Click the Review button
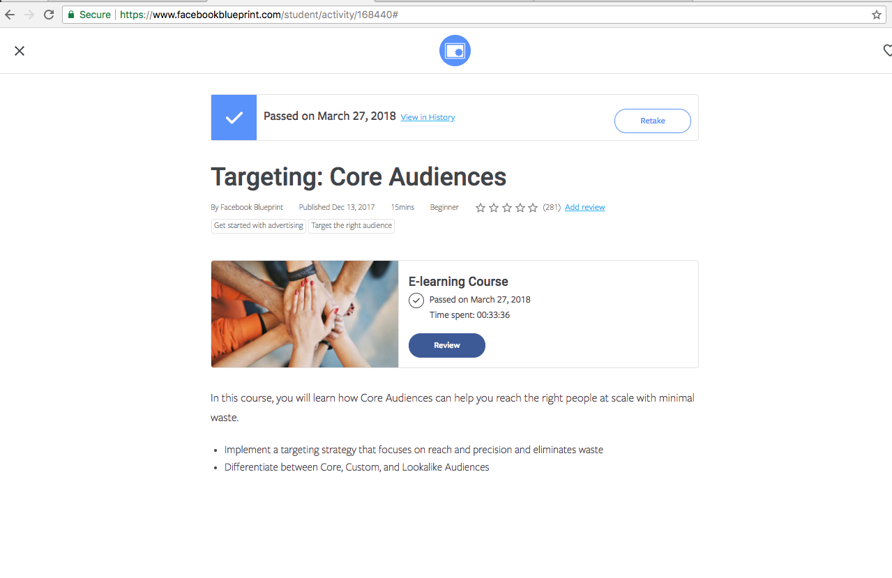 [x=446, y=345]
